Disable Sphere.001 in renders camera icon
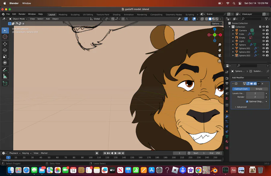The width and height of the screenshot is (271, 176). pyautogui.click(x=267, y=48)
